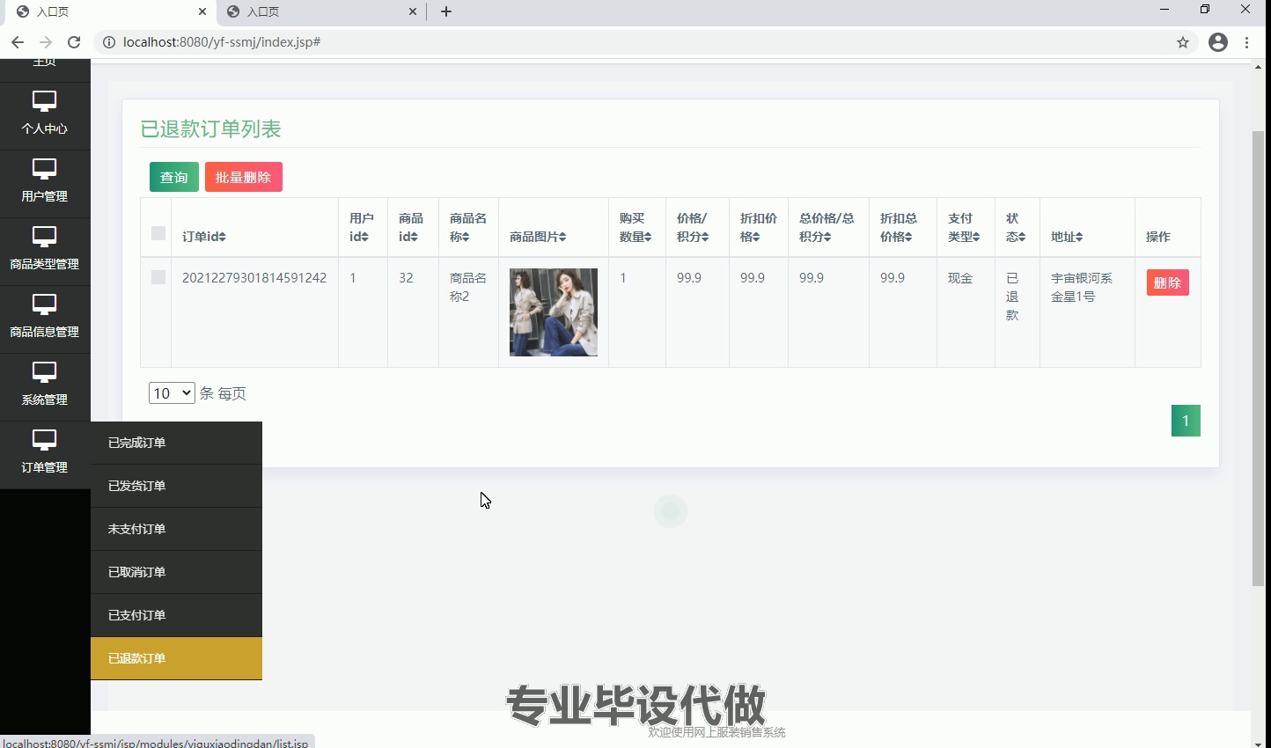
Task: Sort by 折扣总价格 column
Action: (x=899, y=227)
